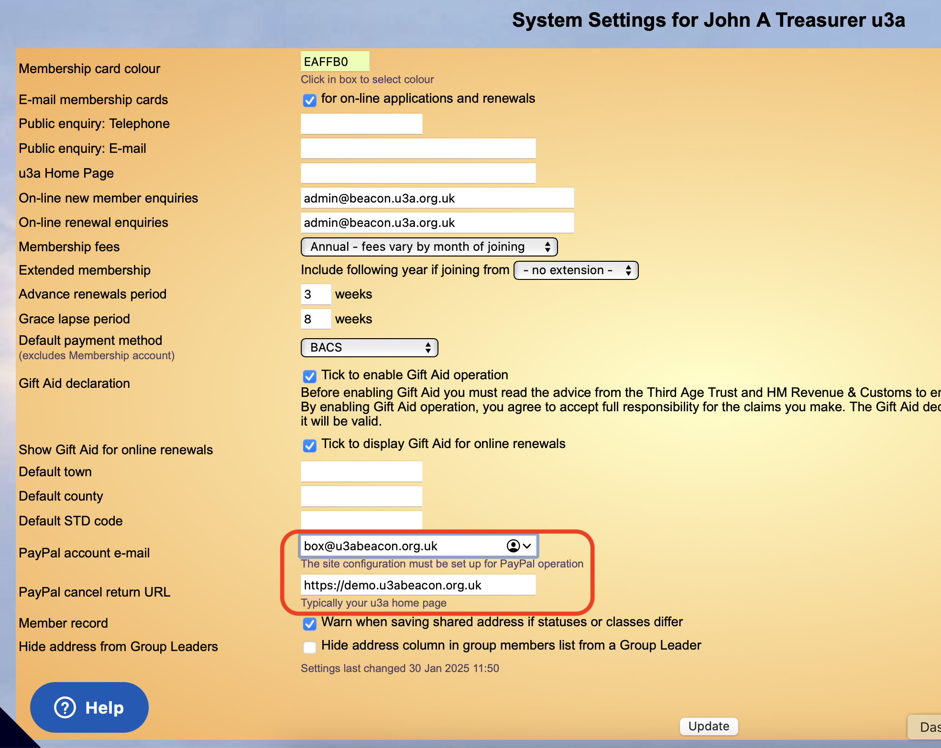
Task: Click the 'Typically your u3a home page' hint
Action: (373, 603)
